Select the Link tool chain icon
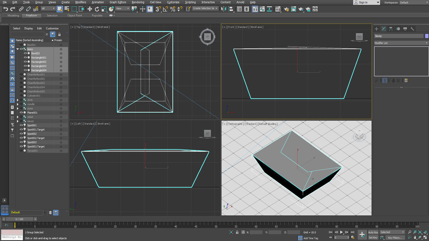429x241 pixels. (21, 9)
